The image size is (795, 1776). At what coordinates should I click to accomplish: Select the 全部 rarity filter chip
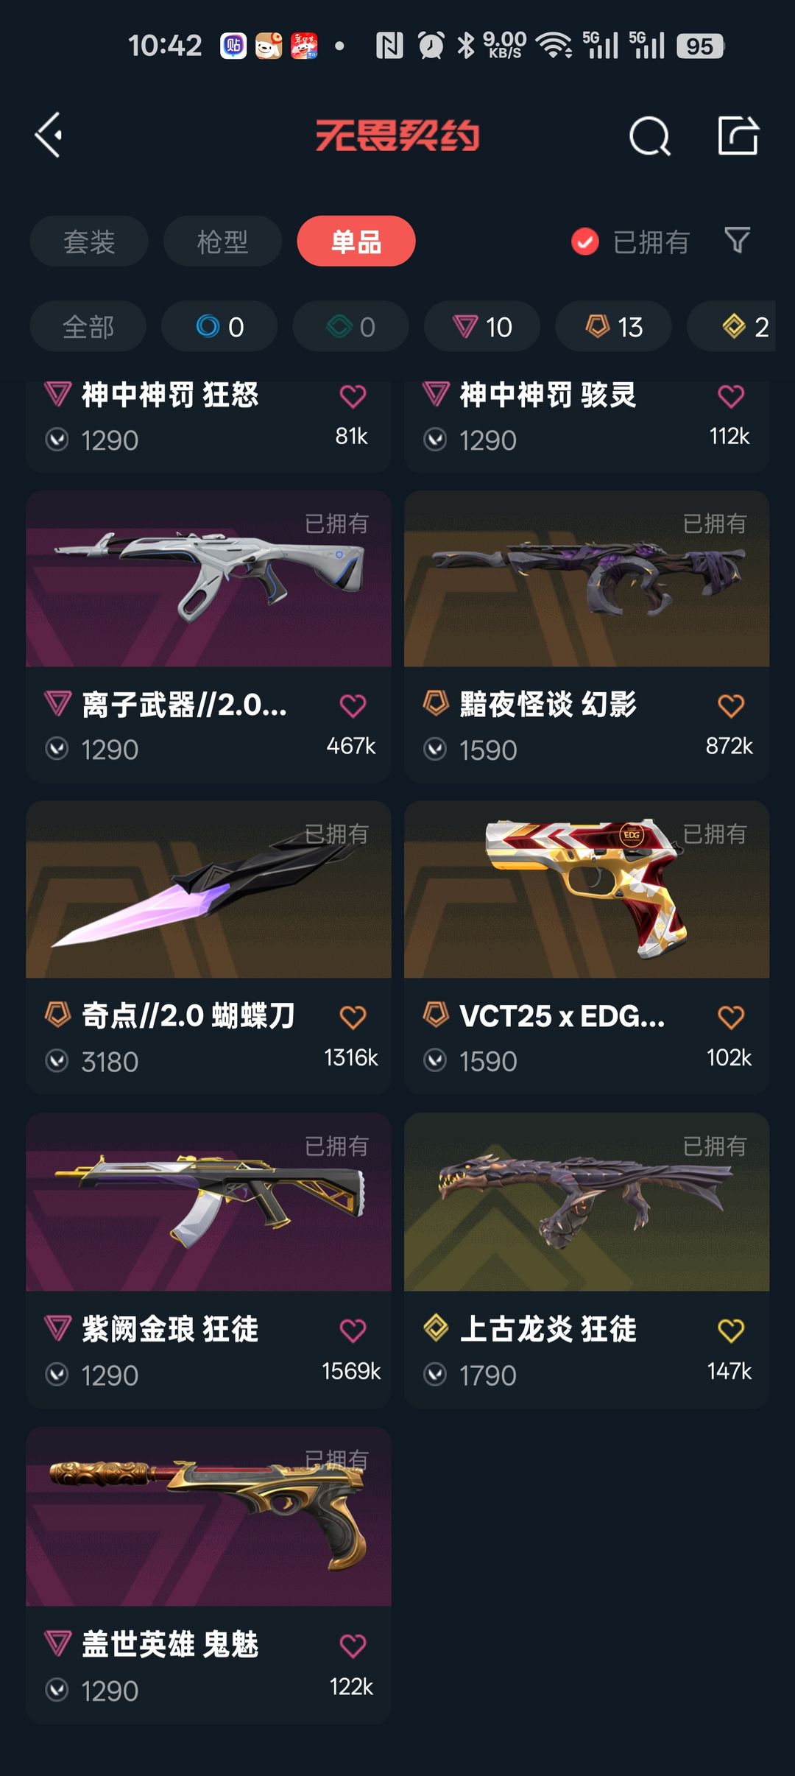click(x=88, y=326)
